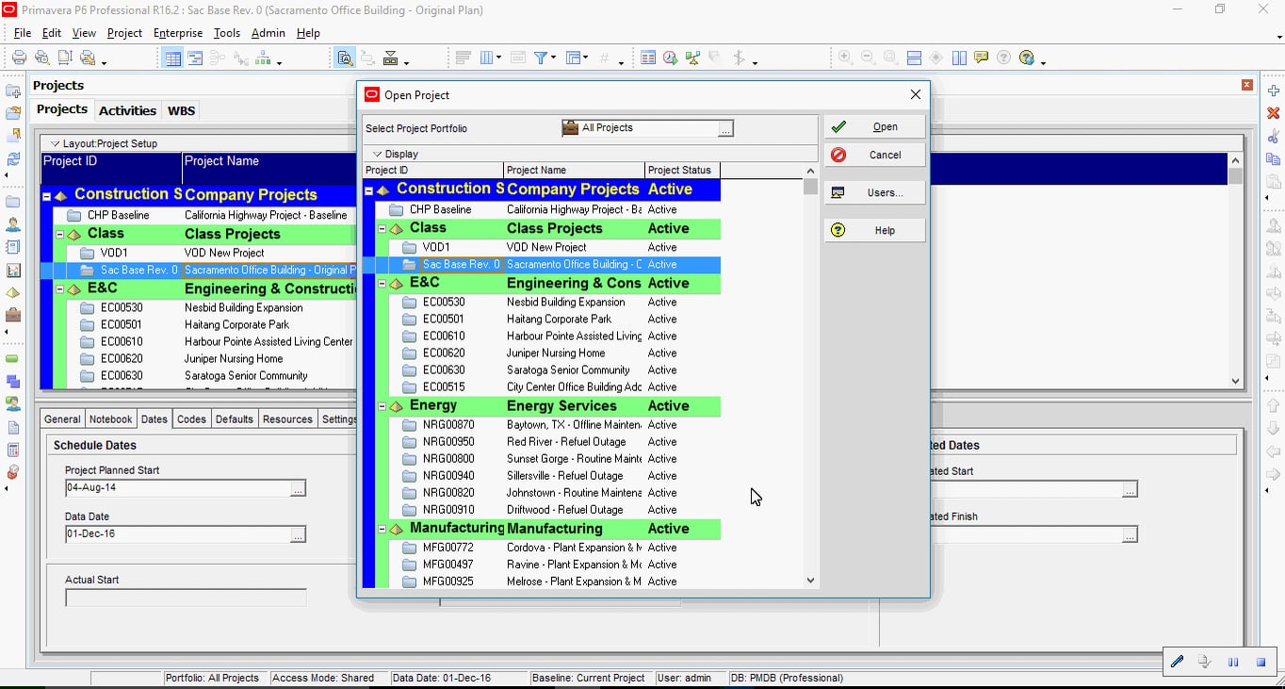The image size is (1285, 689).
Task: Collapse the E&C group in Open Project dialog
Action: [x=382, y=283]
